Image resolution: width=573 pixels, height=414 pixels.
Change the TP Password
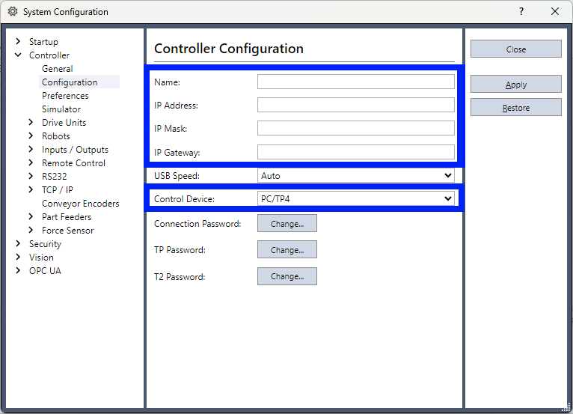click(286, 250)
